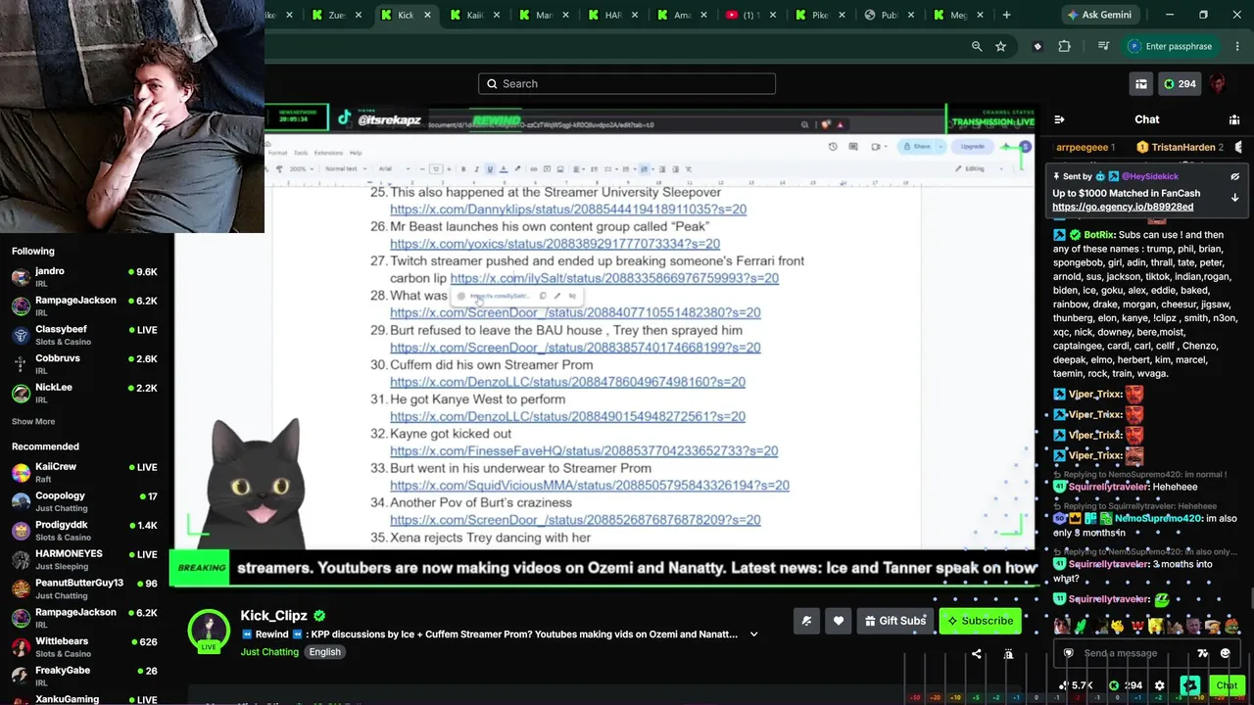Open Prodigyddk recommended channel

[84, 531]
